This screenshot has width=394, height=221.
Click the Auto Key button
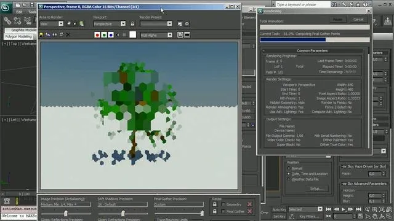[x=279, y=209]
